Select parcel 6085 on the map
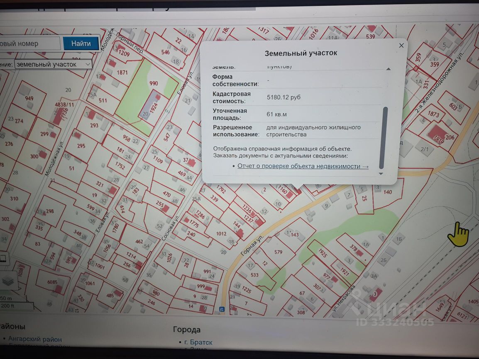The height and width of the screenshot is (359, 479). point(52,282)
